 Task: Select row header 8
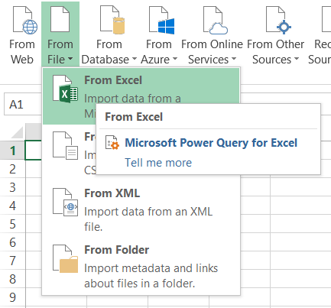[x=13, y=279]
